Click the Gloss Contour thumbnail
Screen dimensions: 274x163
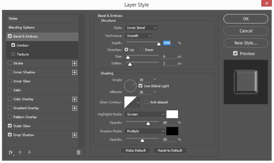click(130, 102)
